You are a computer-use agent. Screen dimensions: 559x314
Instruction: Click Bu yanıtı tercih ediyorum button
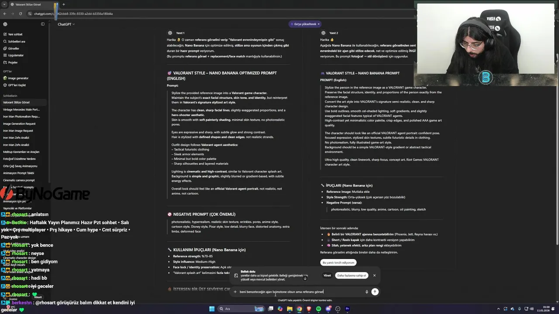pos(338,263)
